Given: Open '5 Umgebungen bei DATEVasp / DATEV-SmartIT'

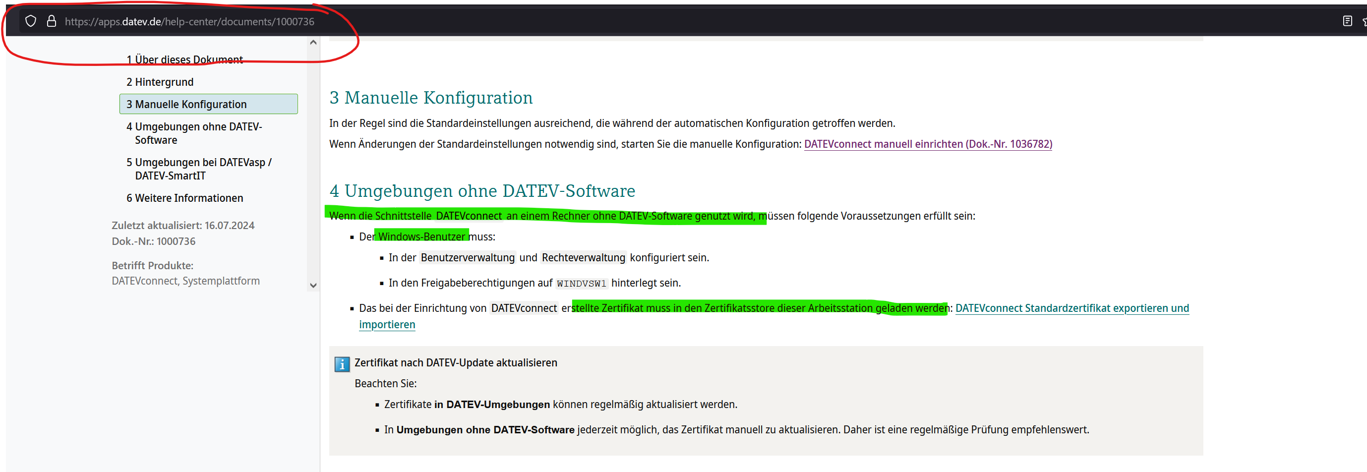Looking at the screenshot, I should (x=198, y=169).
